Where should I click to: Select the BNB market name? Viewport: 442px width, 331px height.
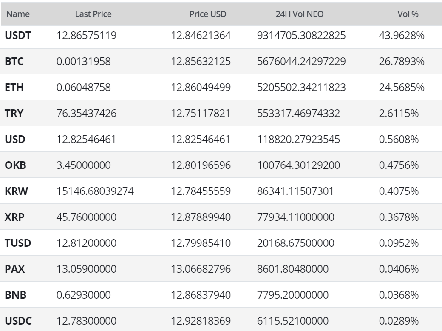[x=15, y=295]
